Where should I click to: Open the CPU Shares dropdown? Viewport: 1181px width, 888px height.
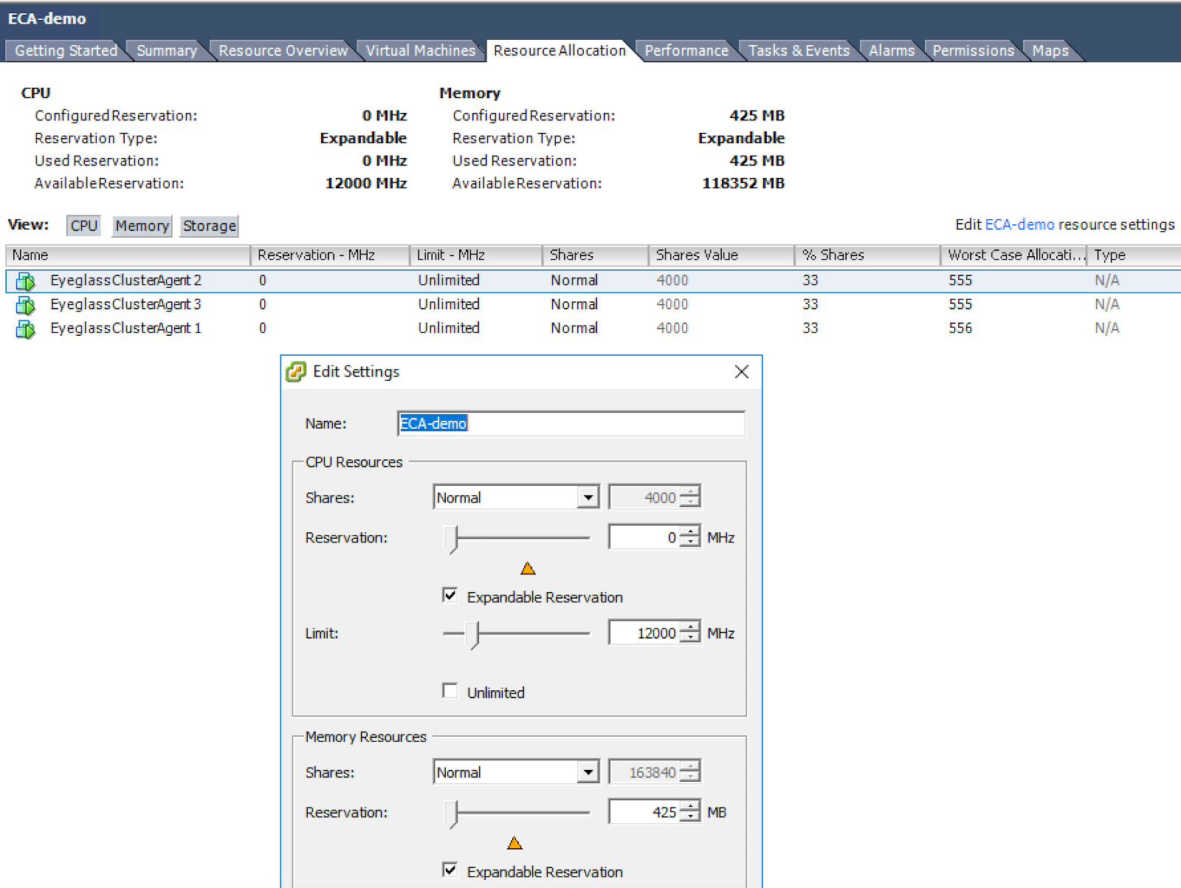(588, 498)
